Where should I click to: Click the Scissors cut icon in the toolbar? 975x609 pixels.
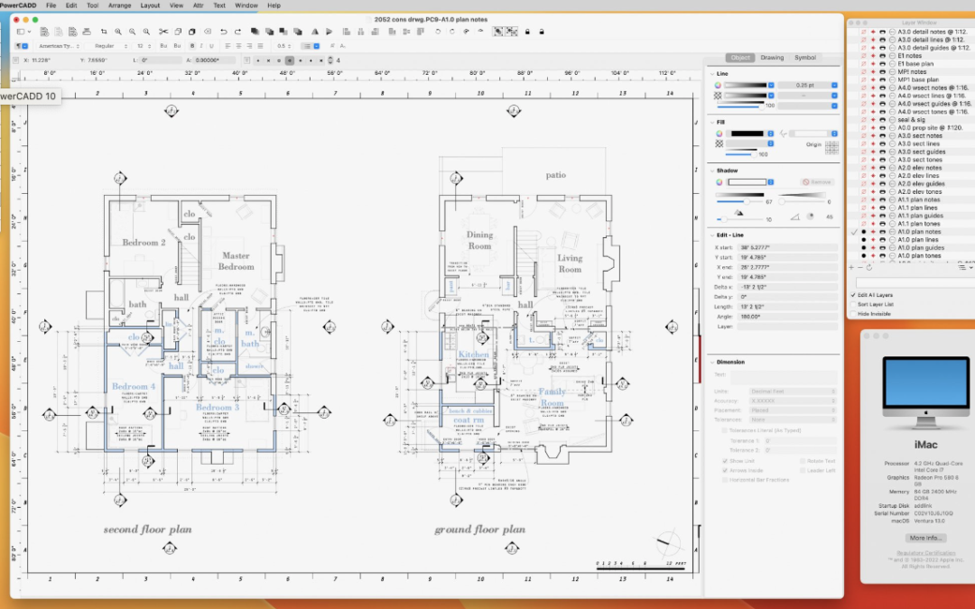(163, 31)
